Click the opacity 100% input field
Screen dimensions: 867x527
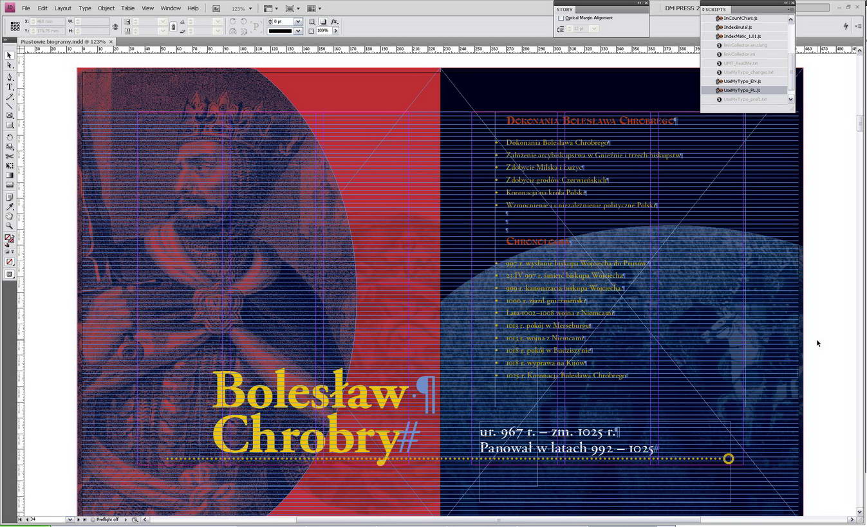pos(323,31)
